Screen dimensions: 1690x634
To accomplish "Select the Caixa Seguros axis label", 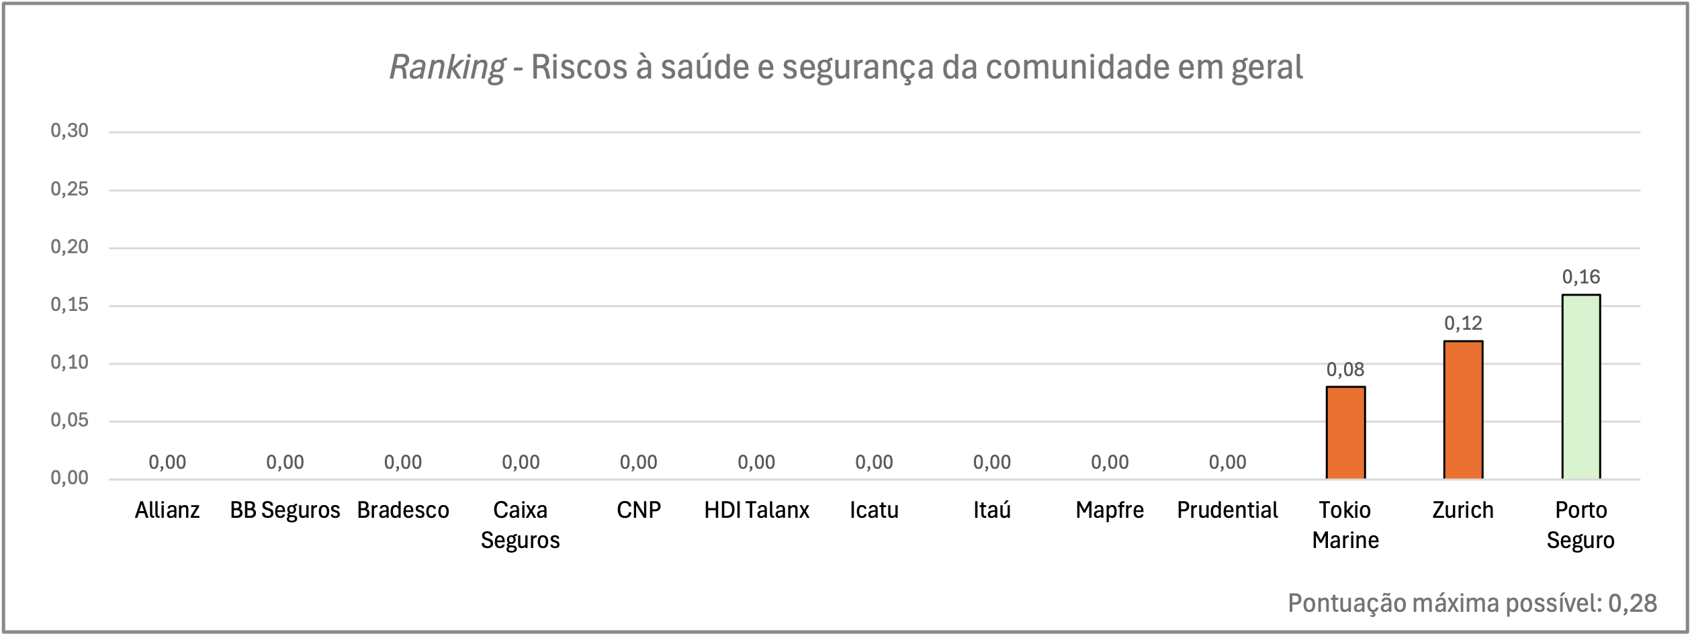I will tap(521, 525).
